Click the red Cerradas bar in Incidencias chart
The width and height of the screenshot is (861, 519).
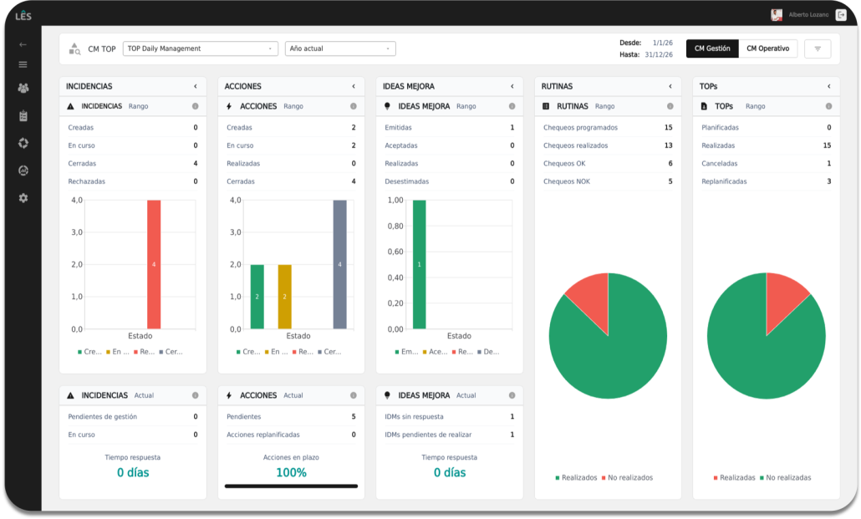click(154, 264)
